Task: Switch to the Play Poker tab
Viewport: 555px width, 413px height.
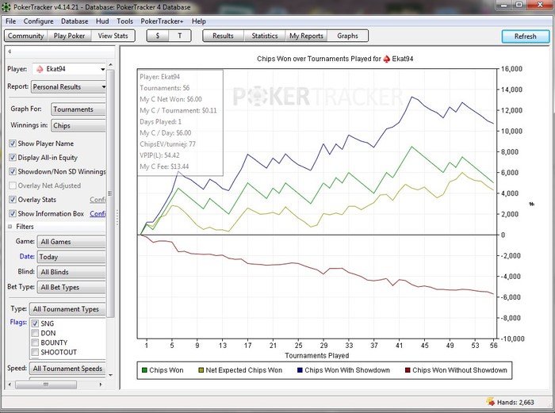Action: (70, 36)
